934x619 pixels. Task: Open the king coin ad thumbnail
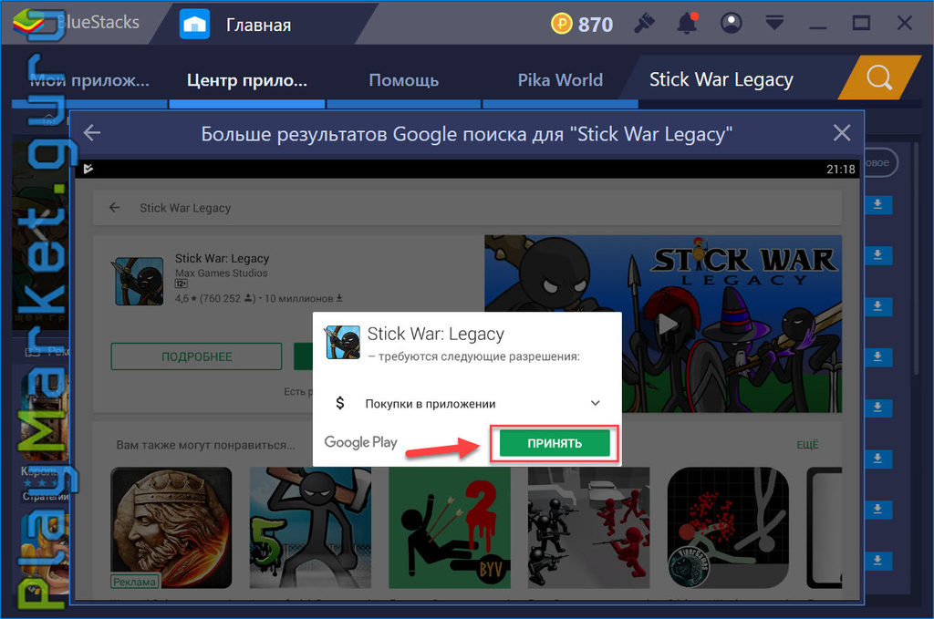pyautogui.click(x=171, y=528)
